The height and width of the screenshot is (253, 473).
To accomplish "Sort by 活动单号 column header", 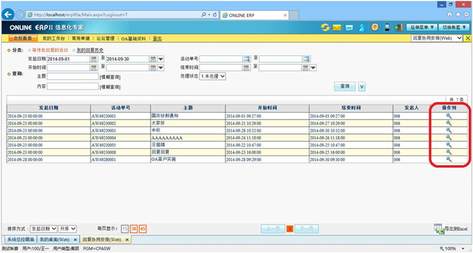I will coord(120,108).
